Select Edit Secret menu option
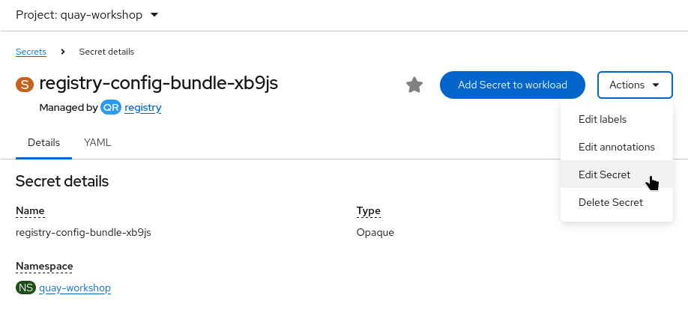Viewport: 688px width, 310px height. pyautogui.click(x=604, y=174)
